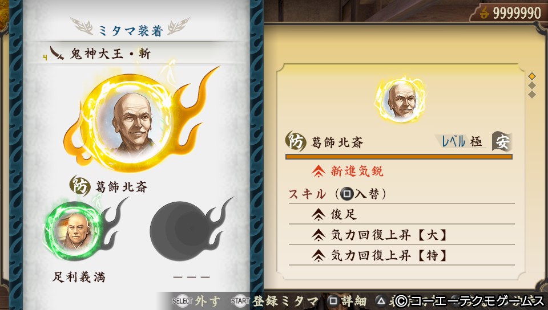Select the 俊足 skill row
The image size is (548, 310).
[401, 214]
